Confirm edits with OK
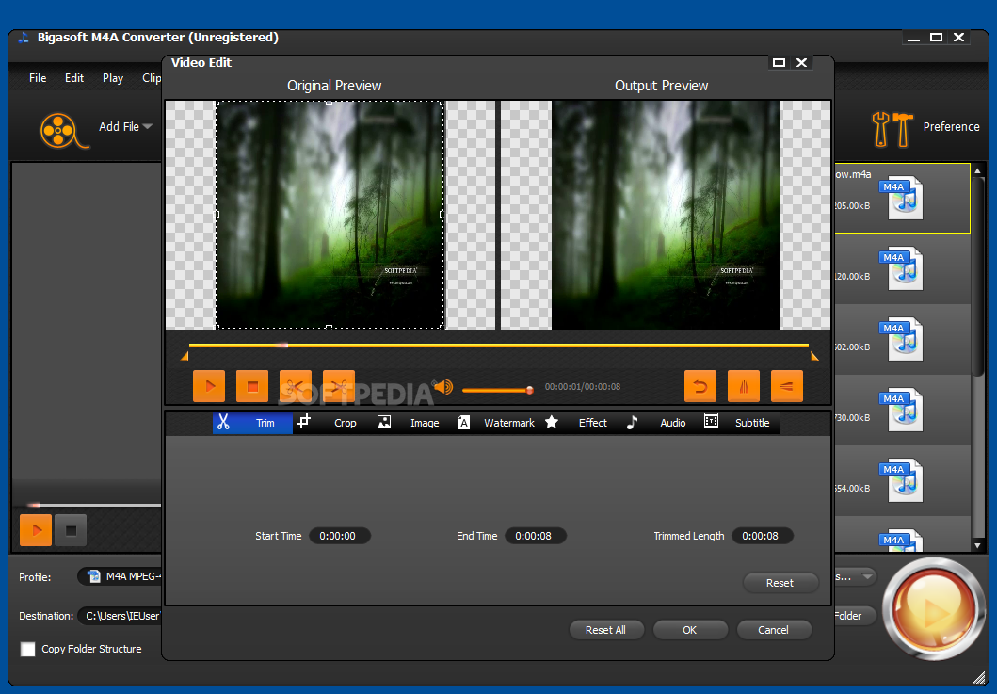 pos(690,630)
